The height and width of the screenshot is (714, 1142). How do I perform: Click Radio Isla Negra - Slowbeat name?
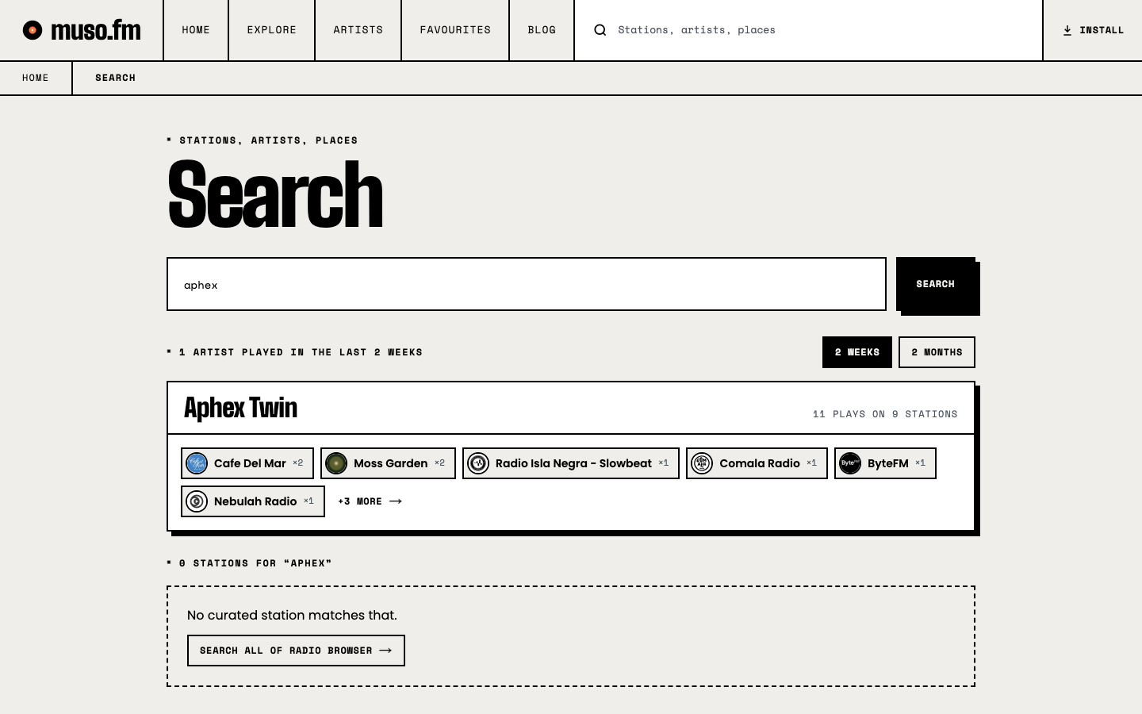573,463
